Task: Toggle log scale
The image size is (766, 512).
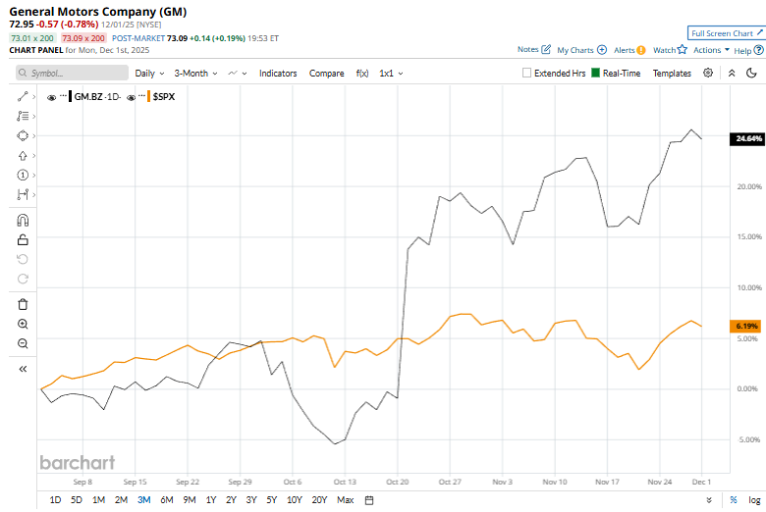Action: click(754, 500)
